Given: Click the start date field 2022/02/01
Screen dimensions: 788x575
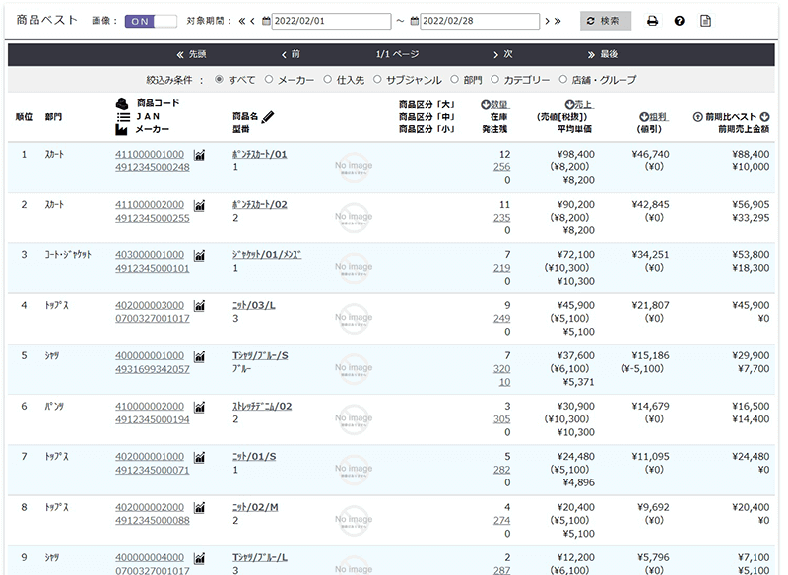Looking at the screenshot, I should tap(330, 21).
